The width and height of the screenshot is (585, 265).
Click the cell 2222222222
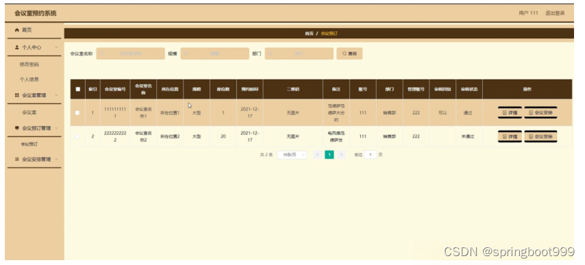tap(115, 136)
